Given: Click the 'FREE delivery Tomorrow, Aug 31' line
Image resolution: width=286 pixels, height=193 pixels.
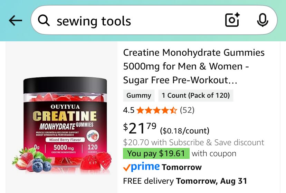Looking at the screenshot, I should tap(185, 181).
